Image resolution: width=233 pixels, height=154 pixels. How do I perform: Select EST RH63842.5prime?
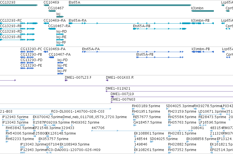click(7, 131)
